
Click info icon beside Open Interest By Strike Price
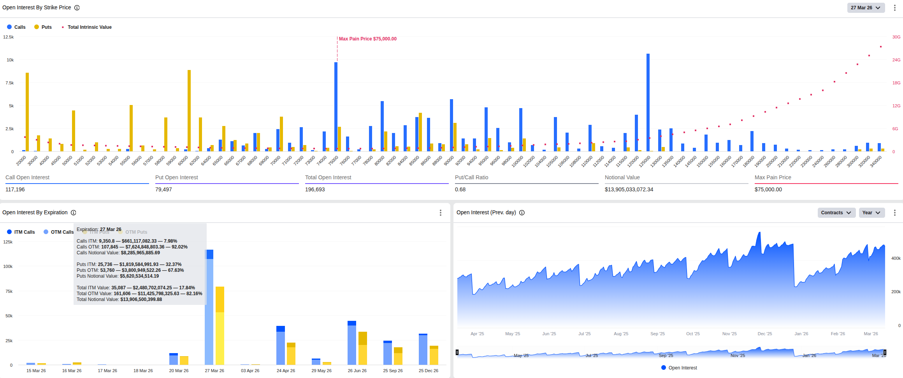(77, 8)
